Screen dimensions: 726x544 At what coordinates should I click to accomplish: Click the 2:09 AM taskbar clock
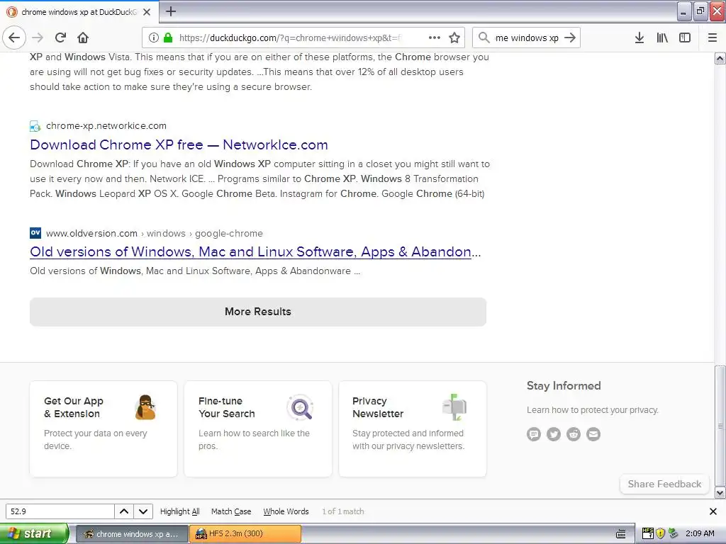[700, 533]
